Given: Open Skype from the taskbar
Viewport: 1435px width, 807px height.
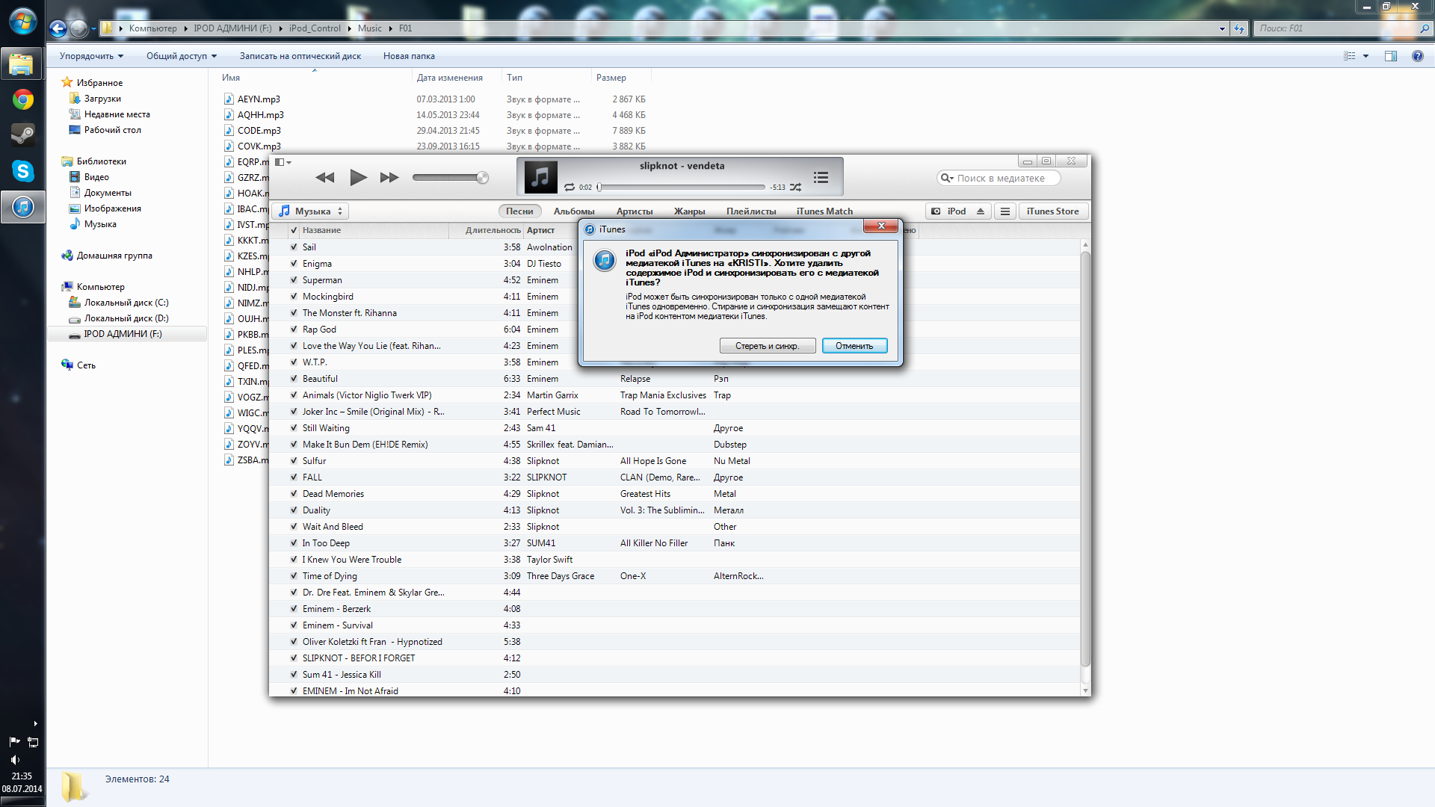Looking at the screenshot, I should pos(22,171).
